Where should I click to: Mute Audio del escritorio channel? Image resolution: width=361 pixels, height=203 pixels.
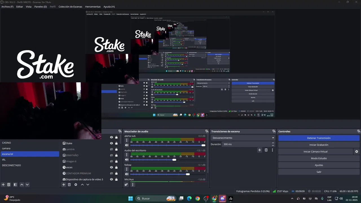click(x=127, y=160)
